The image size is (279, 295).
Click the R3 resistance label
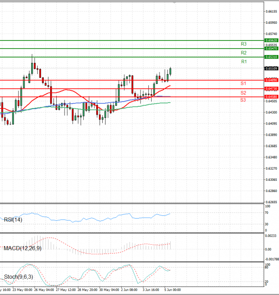point(244,44)
